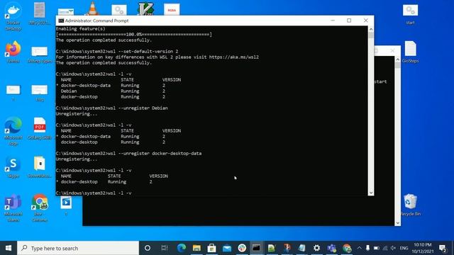Screen dimensions: 454x255
Task: Open Settings gear in the taskbar
Action: tap(317, 248)
